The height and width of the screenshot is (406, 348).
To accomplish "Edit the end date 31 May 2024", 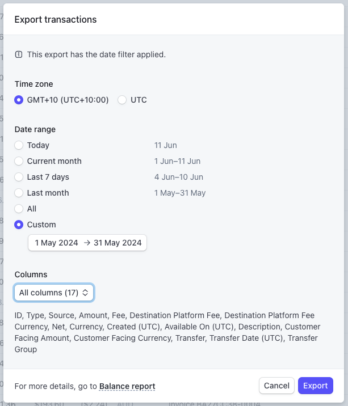I will (x=116, y=243).
